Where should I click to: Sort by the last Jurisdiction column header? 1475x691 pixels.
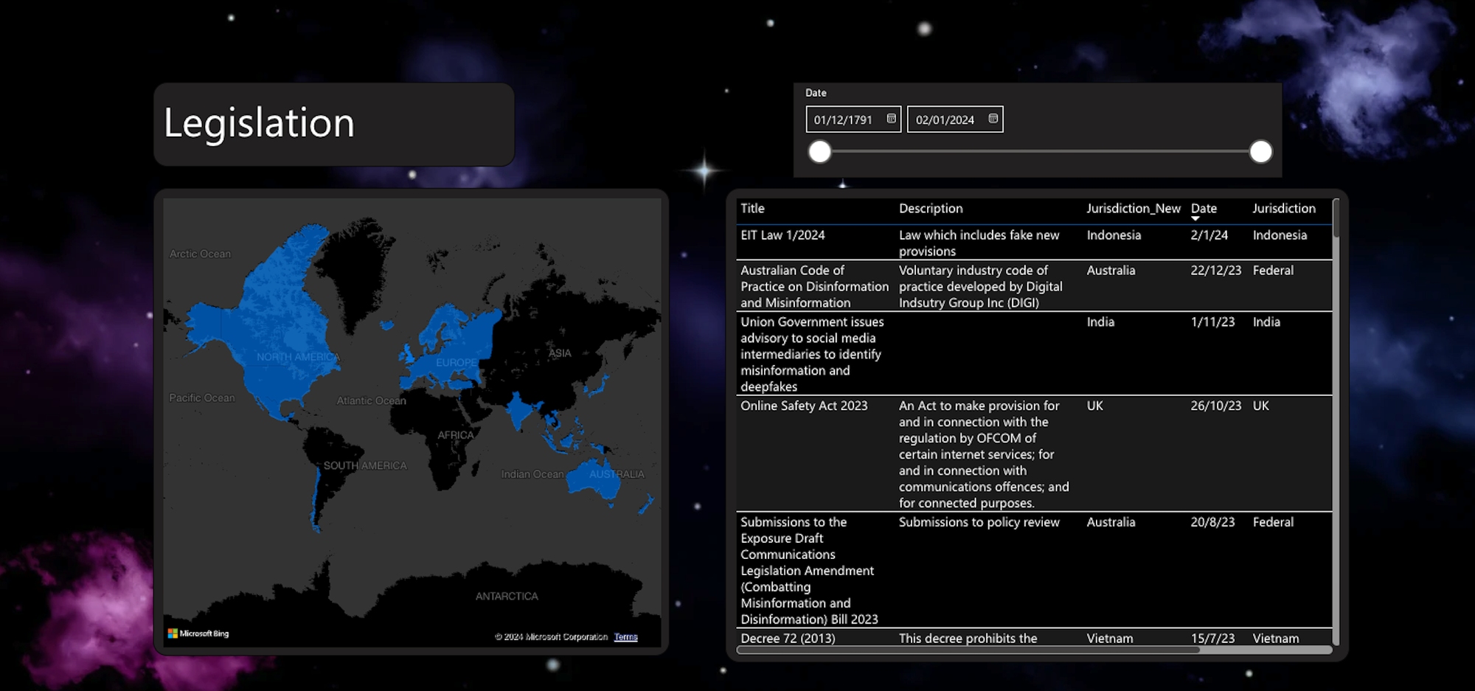click(x=1284, y=209)
